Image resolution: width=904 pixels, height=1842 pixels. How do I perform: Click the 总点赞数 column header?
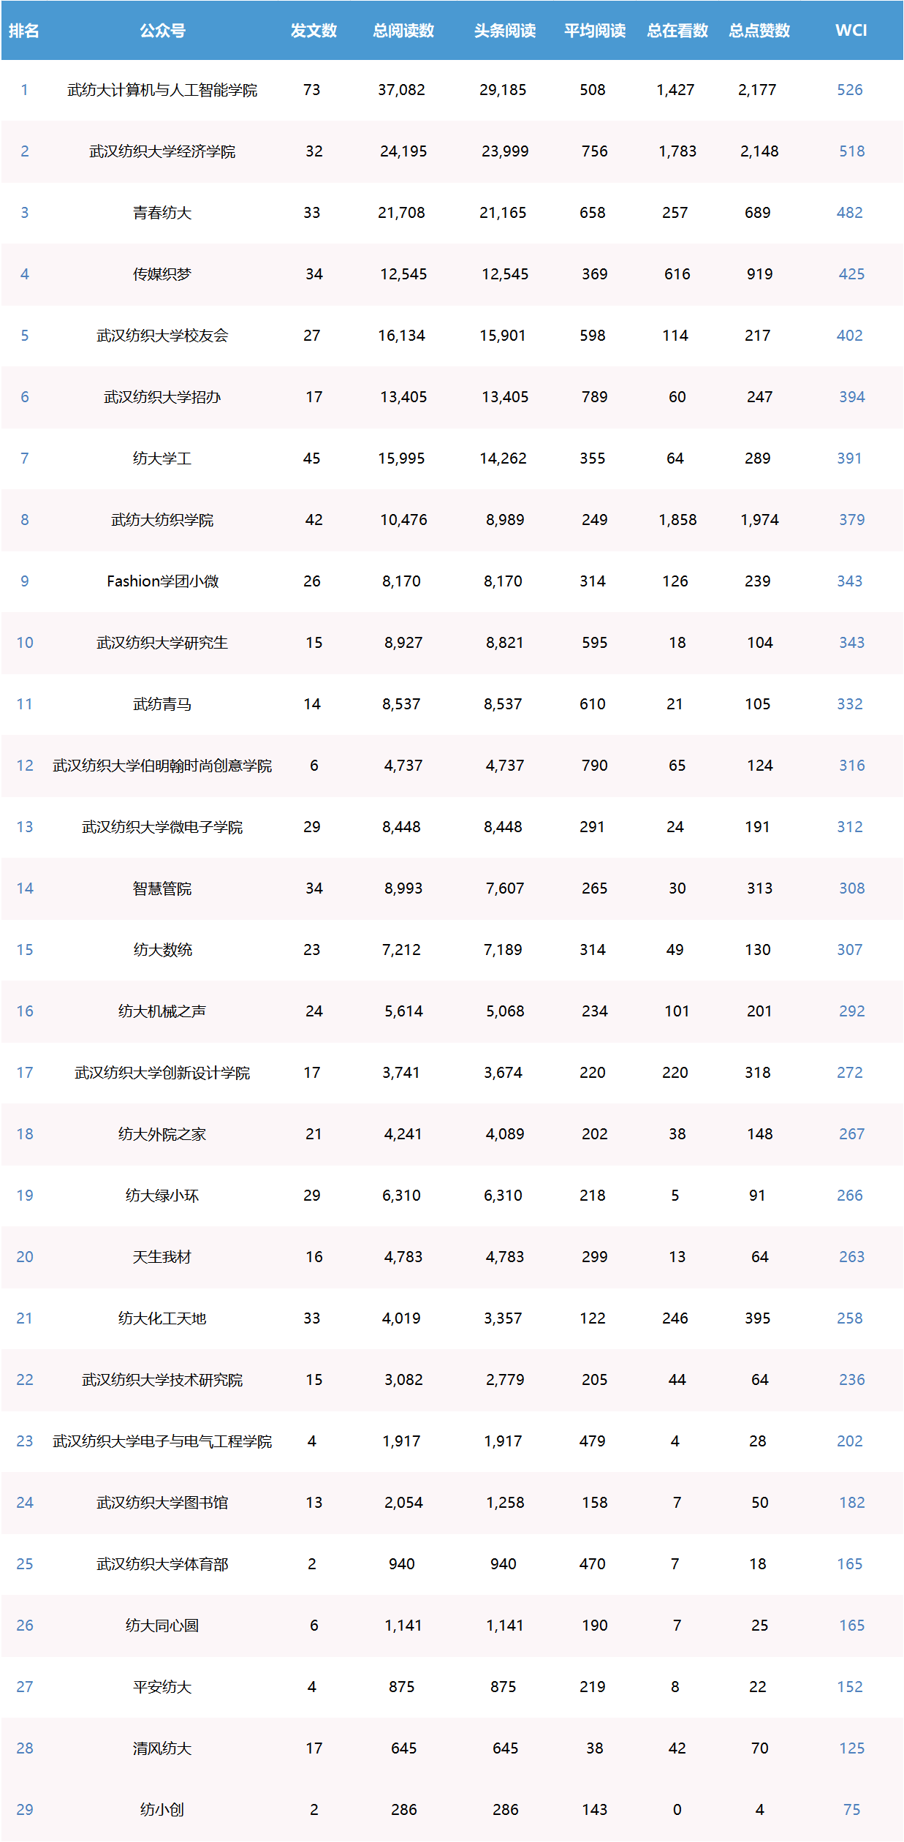tap(759, 30)
